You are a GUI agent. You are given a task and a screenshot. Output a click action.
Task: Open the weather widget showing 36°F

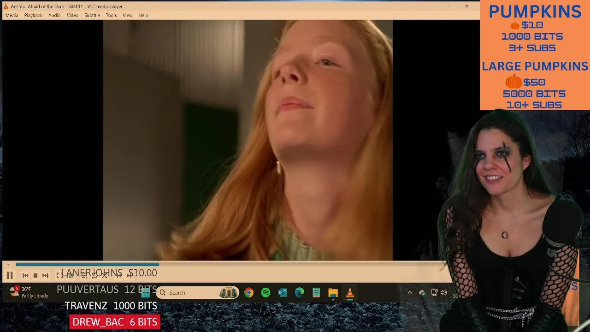tap(29, 292)
